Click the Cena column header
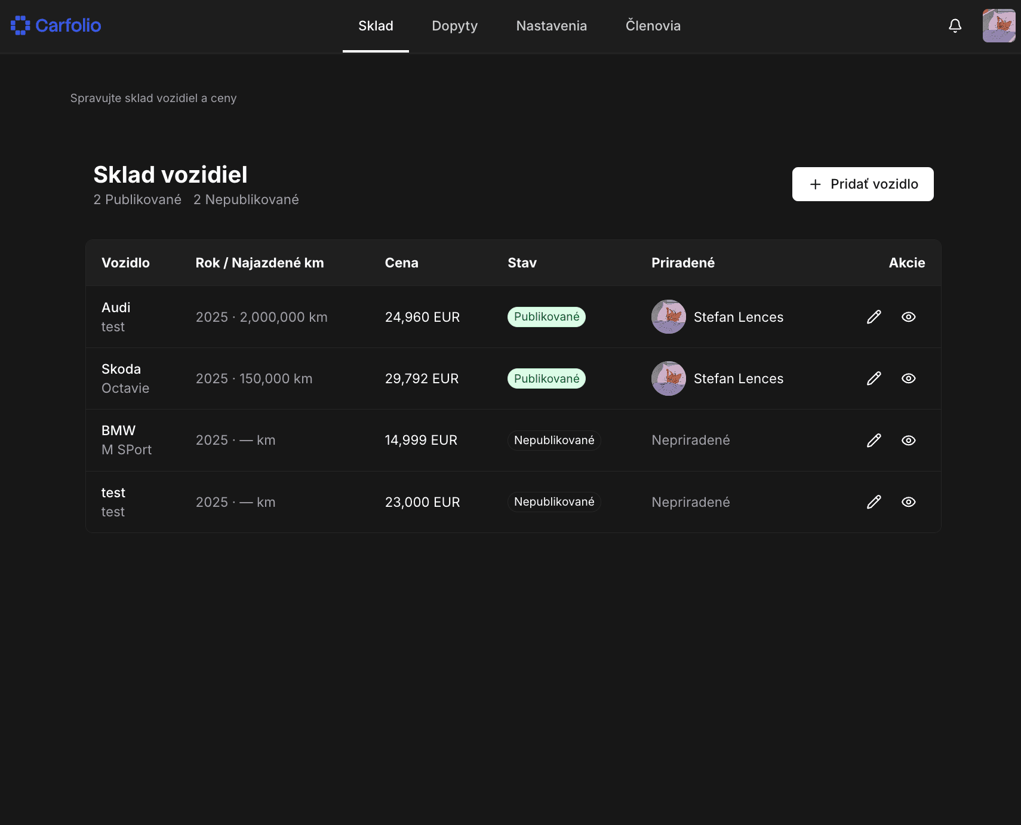1021x825 pixels. pyautogui.click(x=401, y=263)
